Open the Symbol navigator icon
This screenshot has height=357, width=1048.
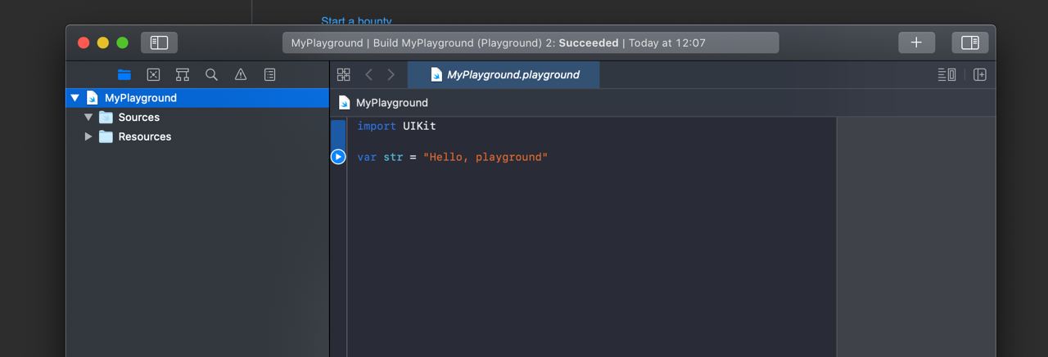point(183,74)
